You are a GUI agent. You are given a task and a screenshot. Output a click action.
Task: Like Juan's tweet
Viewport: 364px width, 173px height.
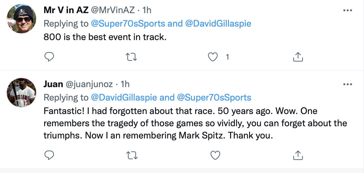coord(215,155)
